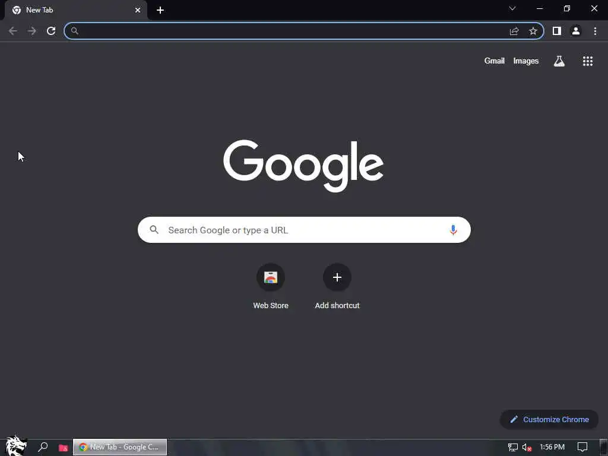Click the muted volume tray icon

[527, 447]
